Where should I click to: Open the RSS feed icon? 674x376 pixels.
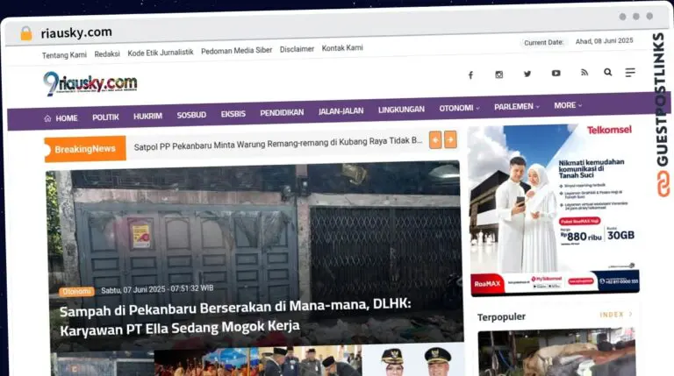[x=584, y=73]
